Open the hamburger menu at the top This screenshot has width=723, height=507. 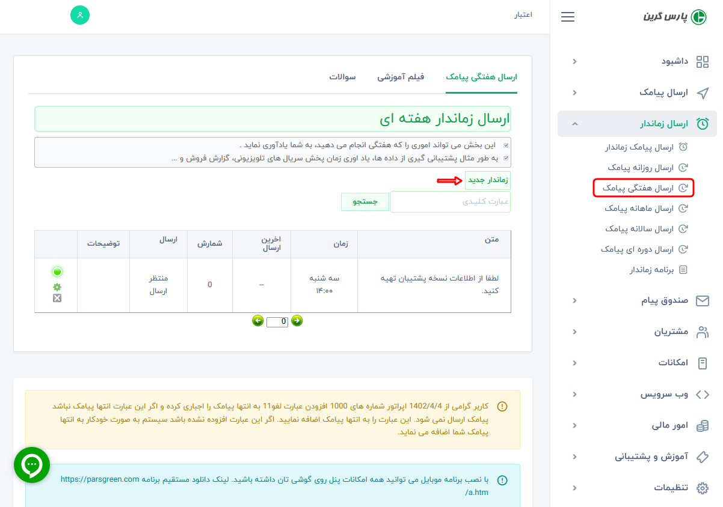tap(567, 17)
